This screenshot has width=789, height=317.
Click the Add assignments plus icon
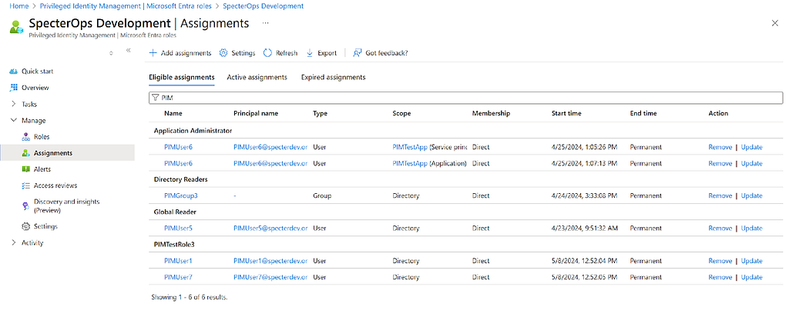click(x=153, y=53)
